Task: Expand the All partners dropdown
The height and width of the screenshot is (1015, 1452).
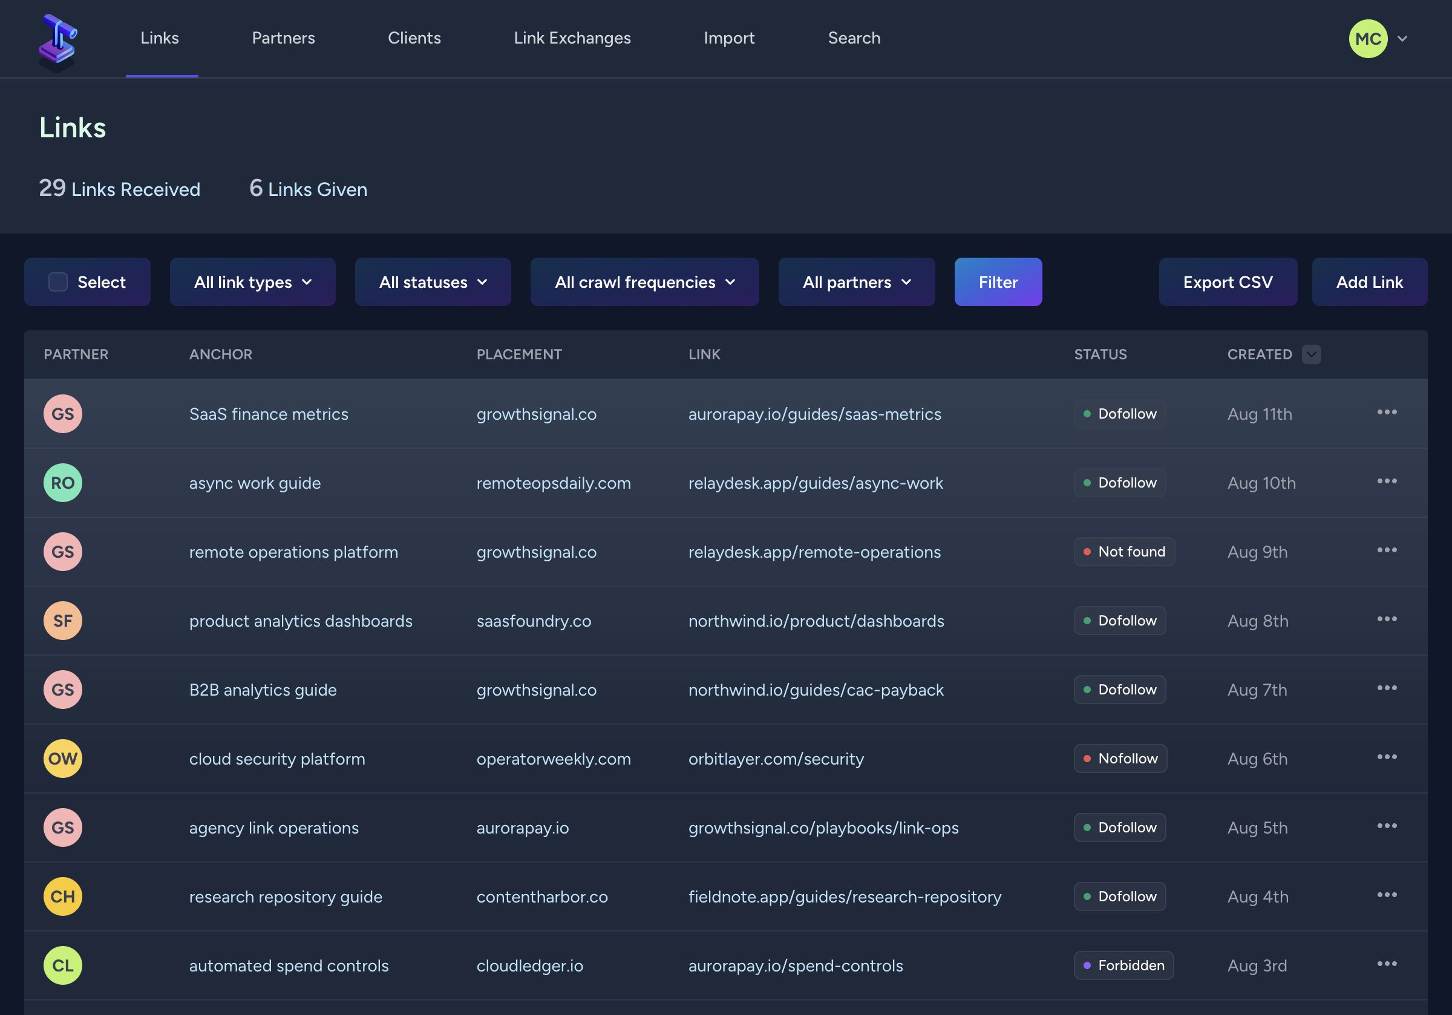Action: pos(856,282)
